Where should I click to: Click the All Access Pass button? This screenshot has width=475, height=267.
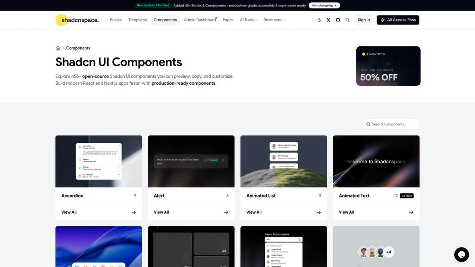click(x=398, y=20)
